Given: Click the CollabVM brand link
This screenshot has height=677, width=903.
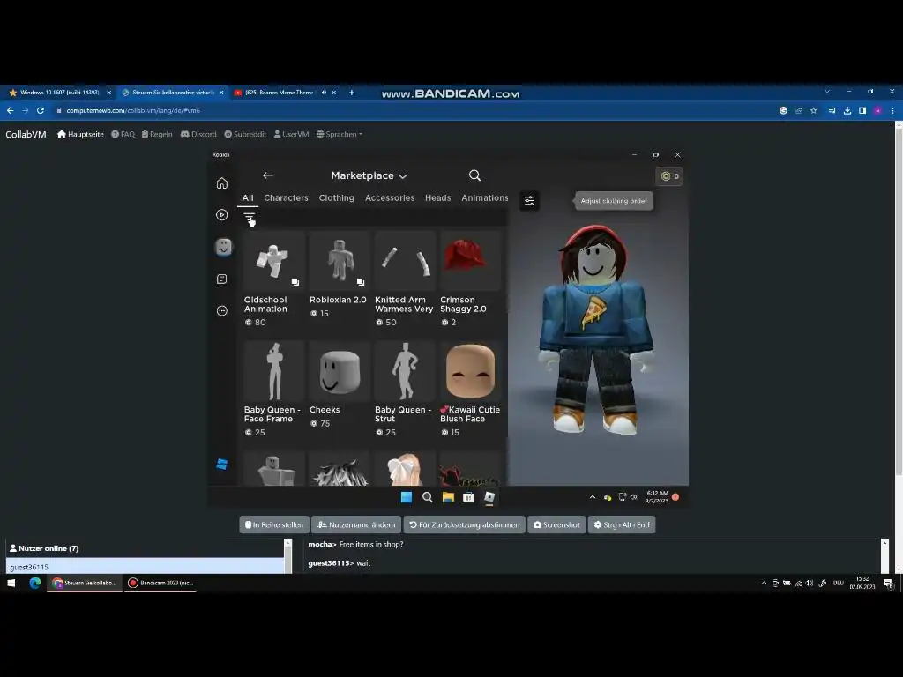Looking at the screenshot, I should tap(26, 134).
